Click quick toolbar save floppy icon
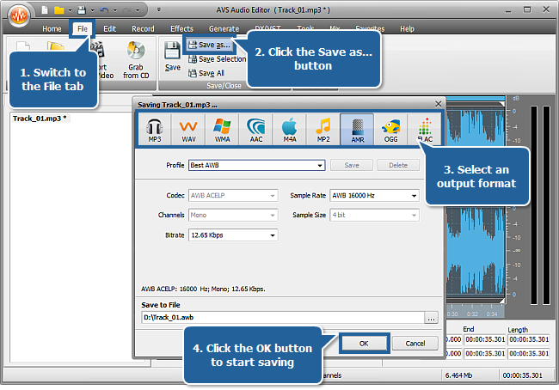 (82, 10)
